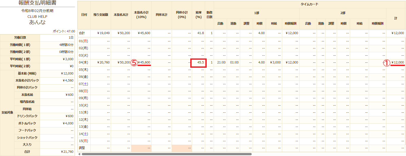Screen dimensions: 406x156
Task: Select the 15(日) date row
Action: (x=83, y=141)
